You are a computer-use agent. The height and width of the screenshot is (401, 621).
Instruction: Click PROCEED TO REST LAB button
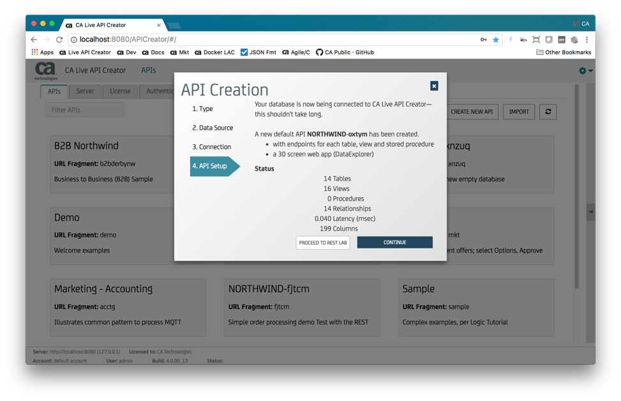pos(323,243)
